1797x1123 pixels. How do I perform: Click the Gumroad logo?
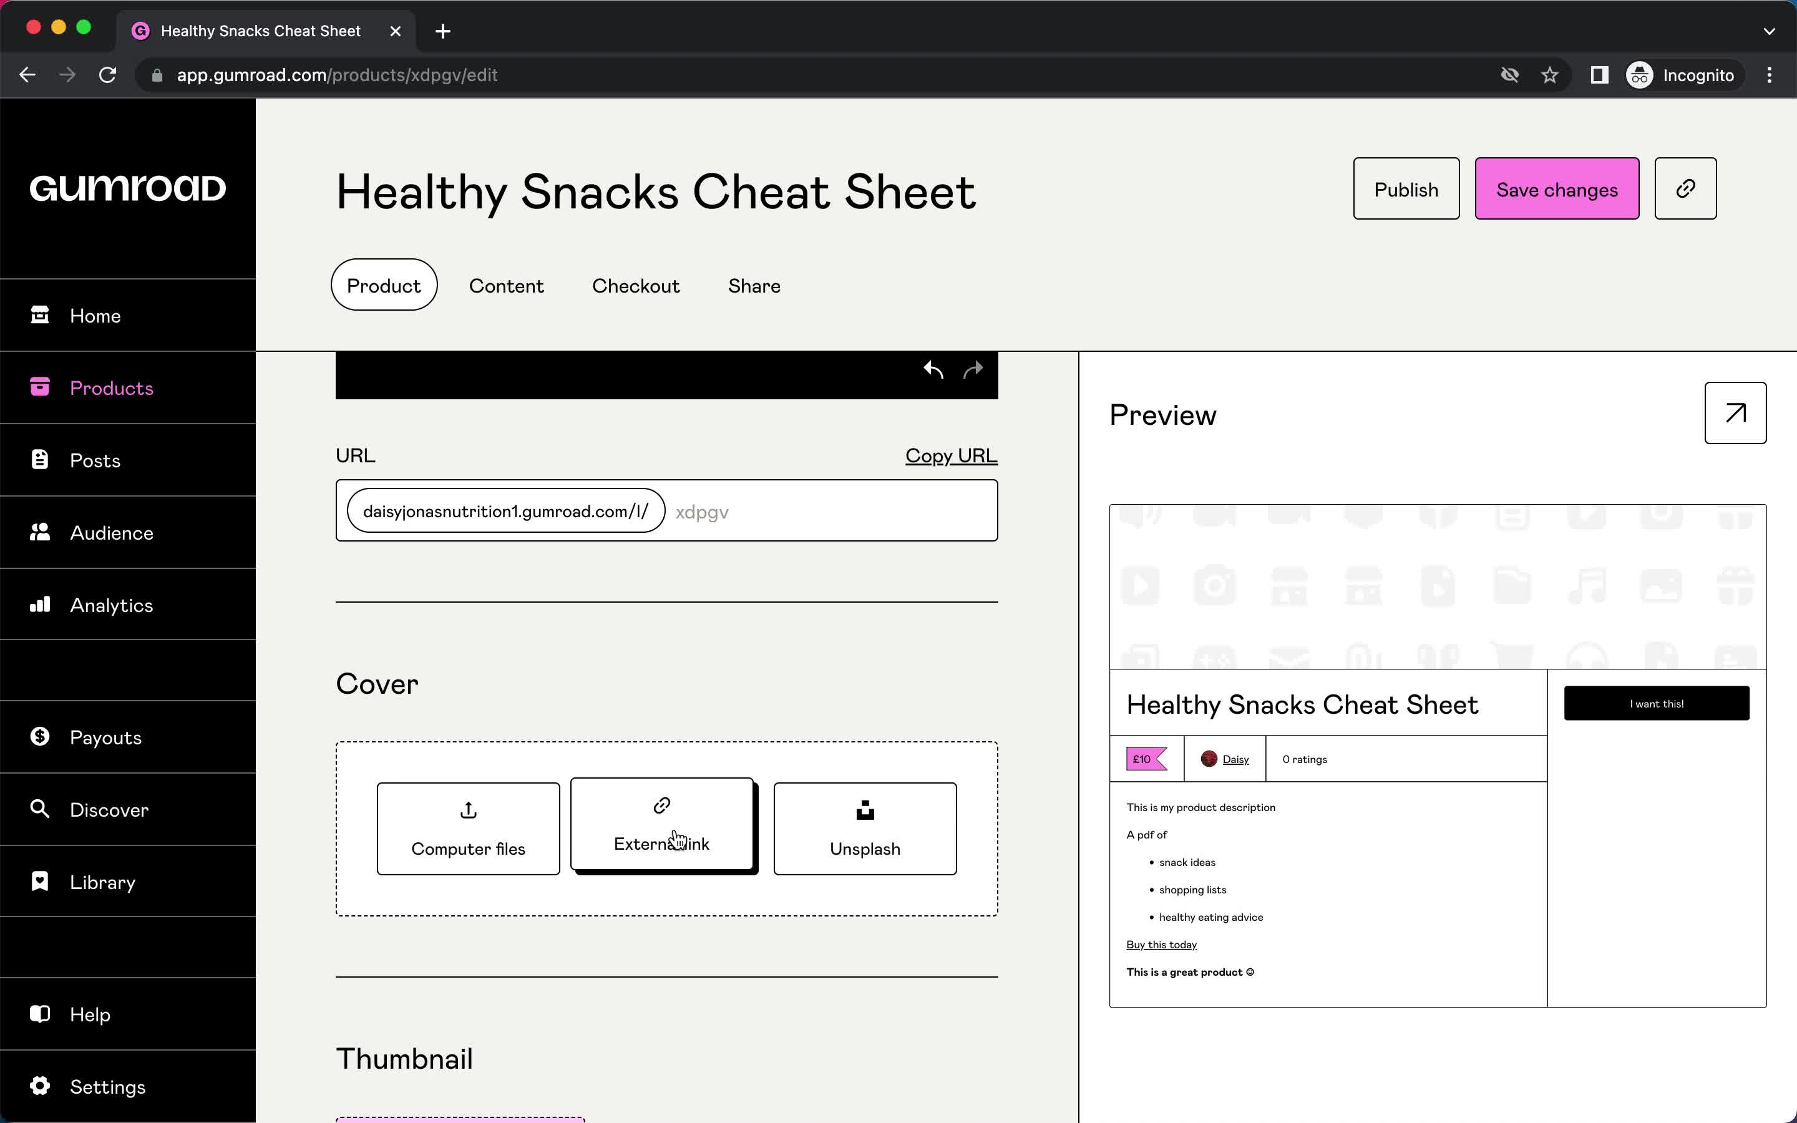tap(128, 188)
